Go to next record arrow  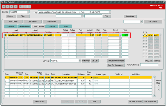click(x=12, y=6)
